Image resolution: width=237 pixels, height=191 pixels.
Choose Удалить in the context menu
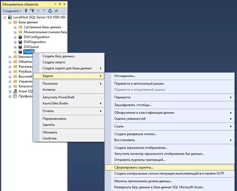(69, 125)
